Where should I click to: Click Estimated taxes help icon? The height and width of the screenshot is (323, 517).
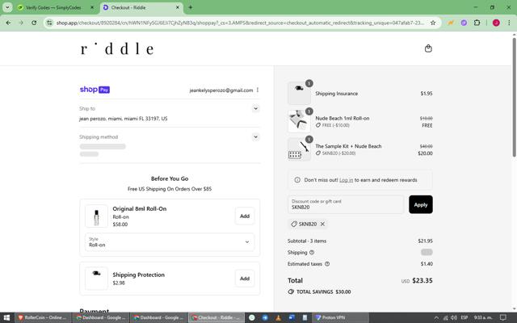[327, 264]
